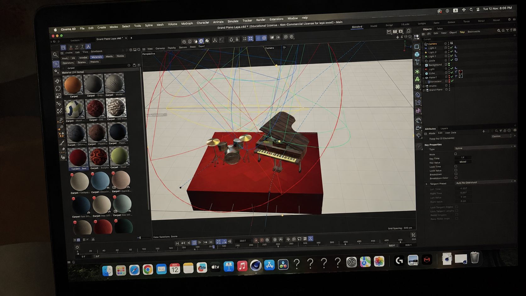Toggle the Breakdown checkbox
526x296 pixels.
click(x=456, y=174)
